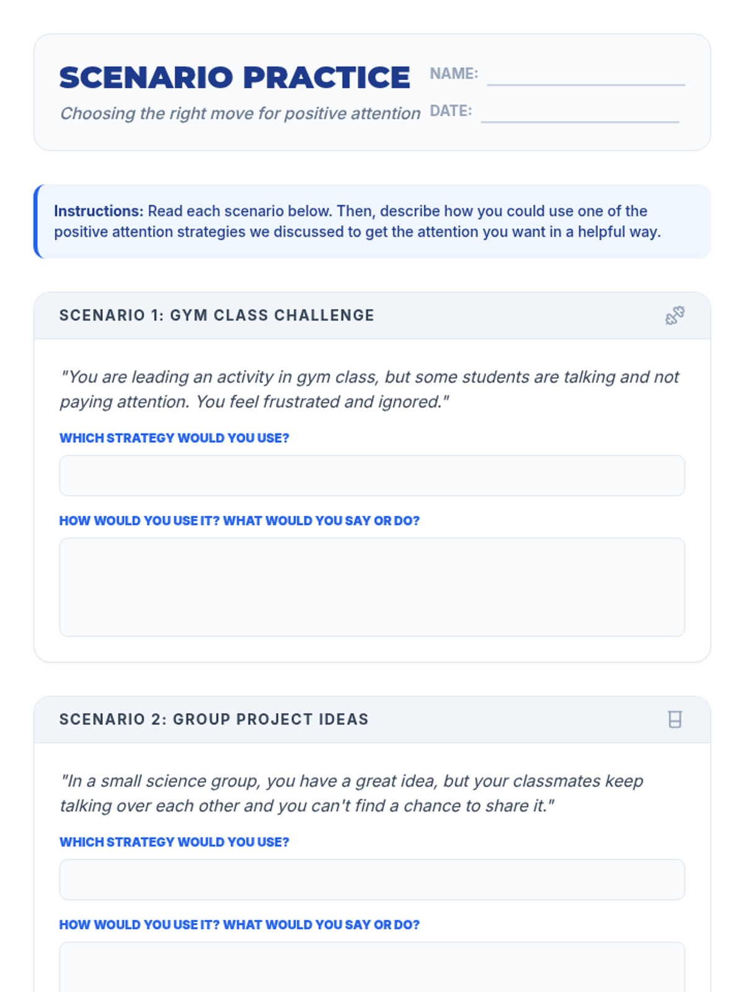Click Scenario 2 'what would you say' text box

pos(372,968)
